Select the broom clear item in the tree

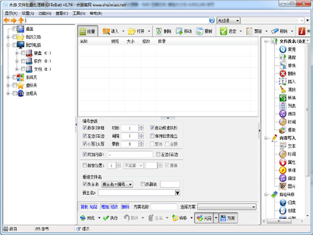tap(283, 90)
